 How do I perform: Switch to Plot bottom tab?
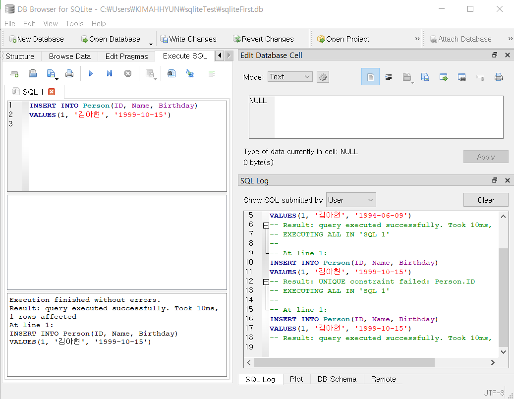pos(296,379)
